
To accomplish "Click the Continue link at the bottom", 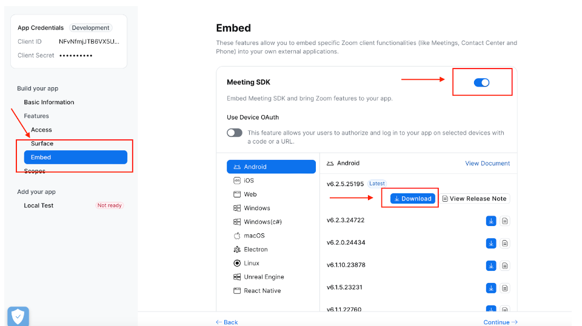I will (x=500, y=322).
